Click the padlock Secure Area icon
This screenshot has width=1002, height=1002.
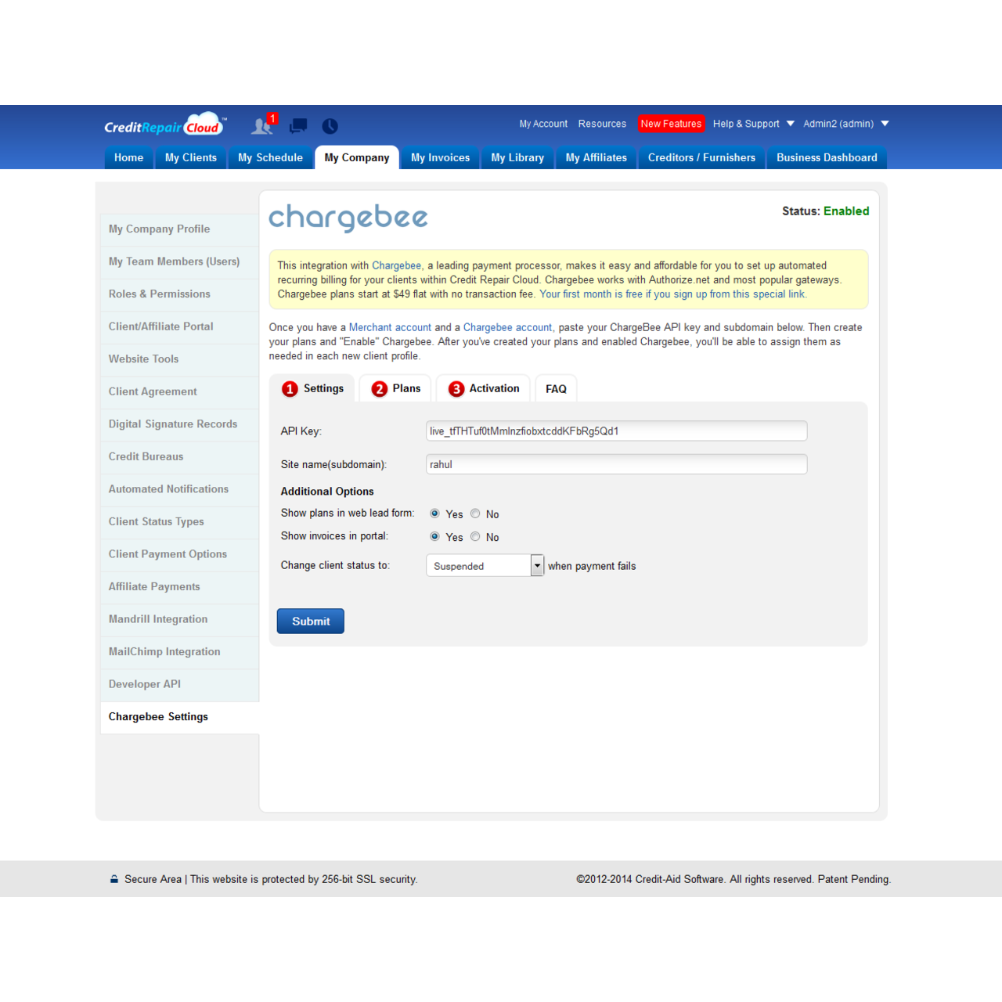pos(114,879)
